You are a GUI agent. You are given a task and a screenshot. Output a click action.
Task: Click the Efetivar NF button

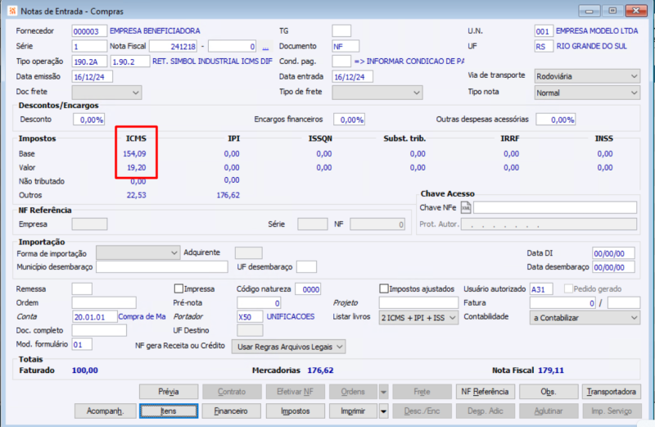295,392
